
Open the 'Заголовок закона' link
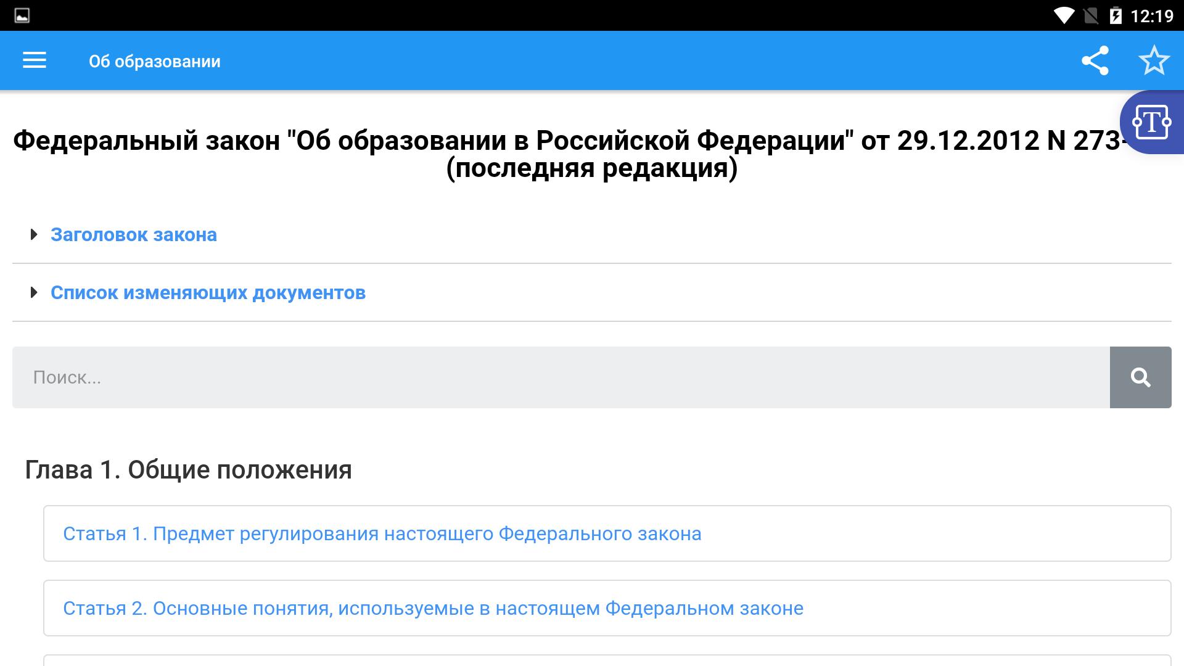tap(134, 234)
